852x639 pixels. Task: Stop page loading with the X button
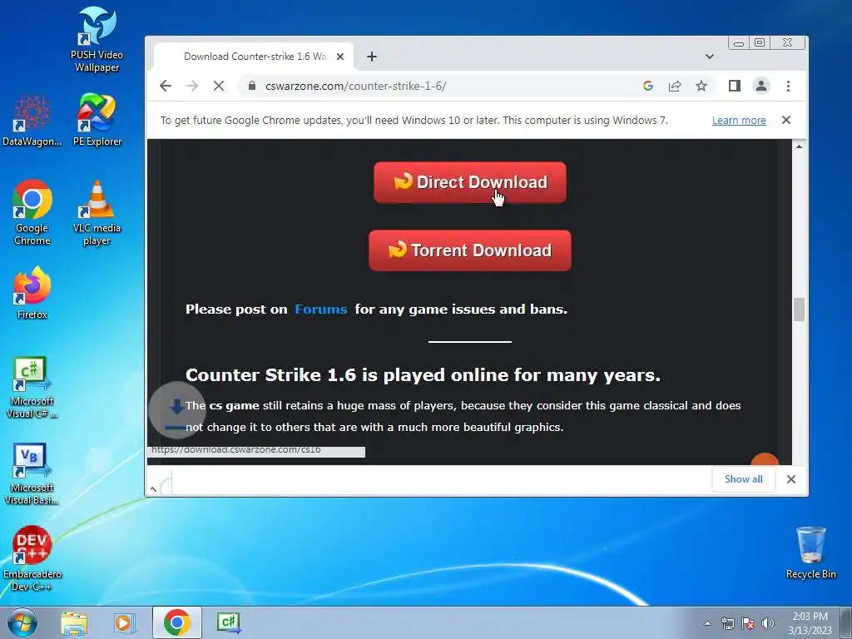point(219,86)
